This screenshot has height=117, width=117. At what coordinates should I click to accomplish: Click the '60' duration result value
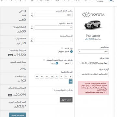(x=24, y=19)
